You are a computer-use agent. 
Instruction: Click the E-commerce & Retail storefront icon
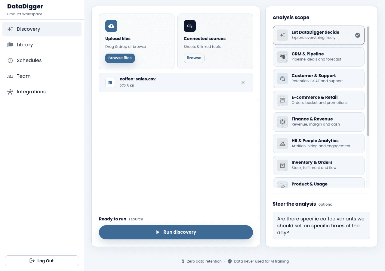[x=282, y=100]
